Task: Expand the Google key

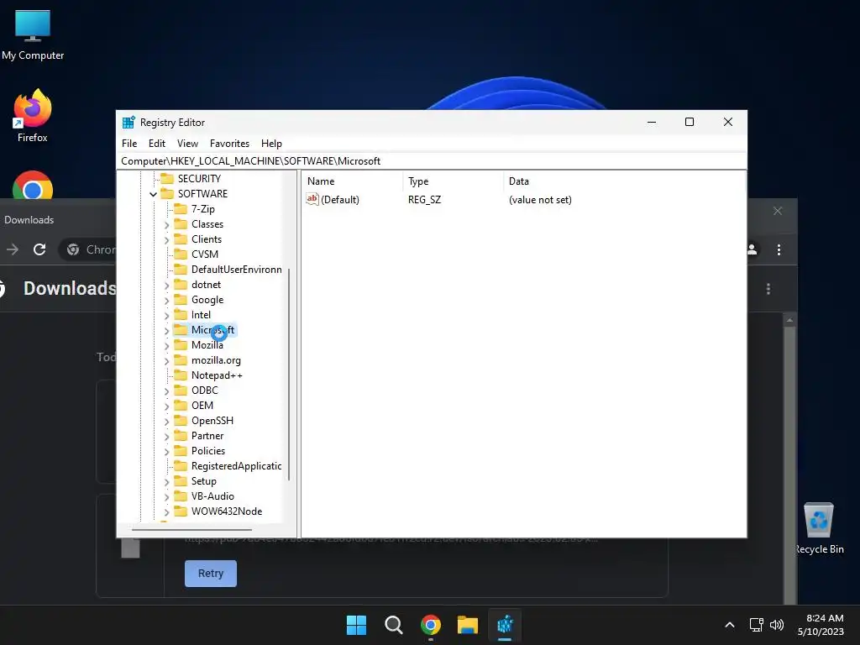Action: click(167, 301)
